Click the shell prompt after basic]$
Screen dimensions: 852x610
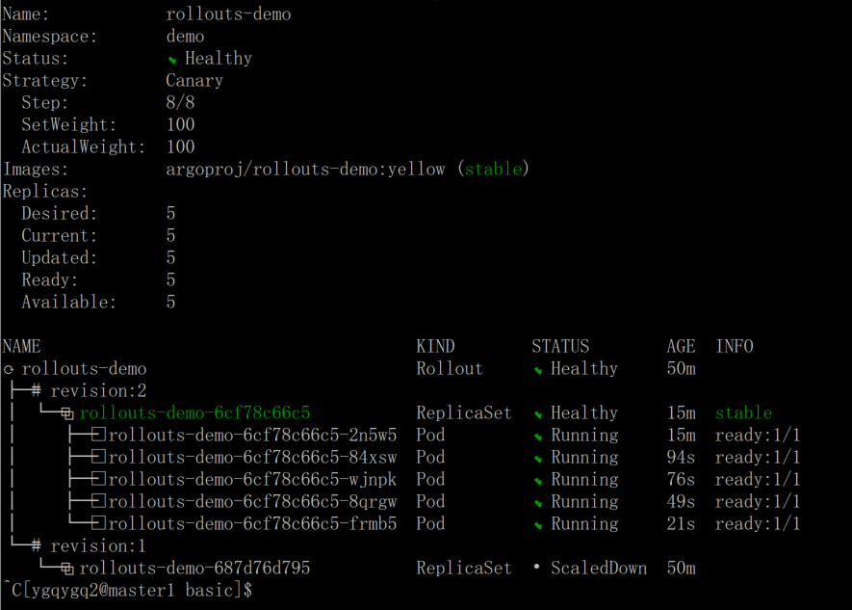point(261,590)
